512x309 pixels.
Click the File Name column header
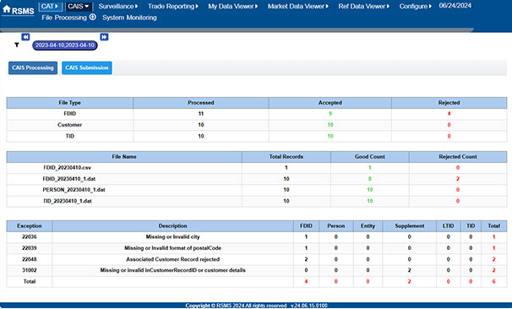pos(124,157)
